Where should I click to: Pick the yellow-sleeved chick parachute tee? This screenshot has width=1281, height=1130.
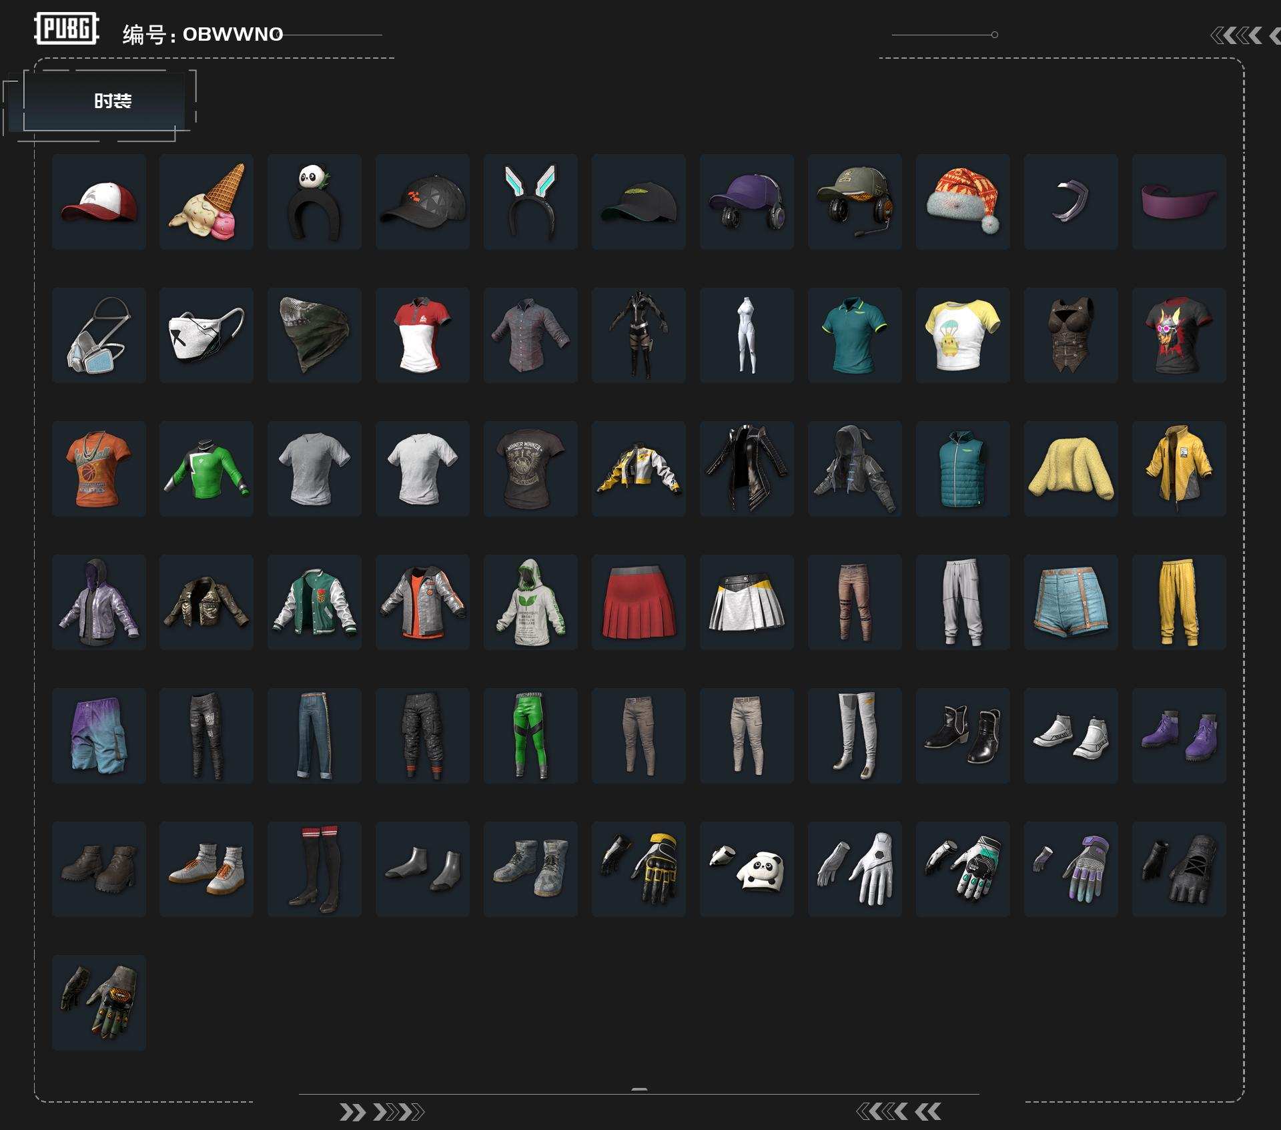pos(963,335)
